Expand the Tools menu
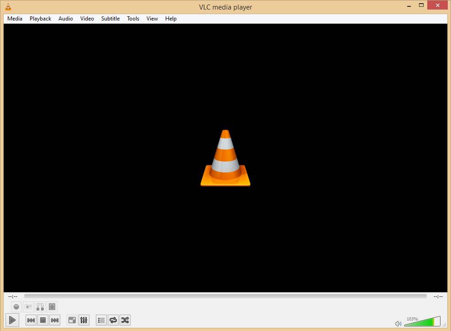 133,19
